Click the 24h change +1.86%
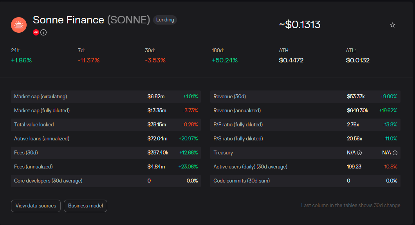 pyautogui.click(x=22, y=60)
